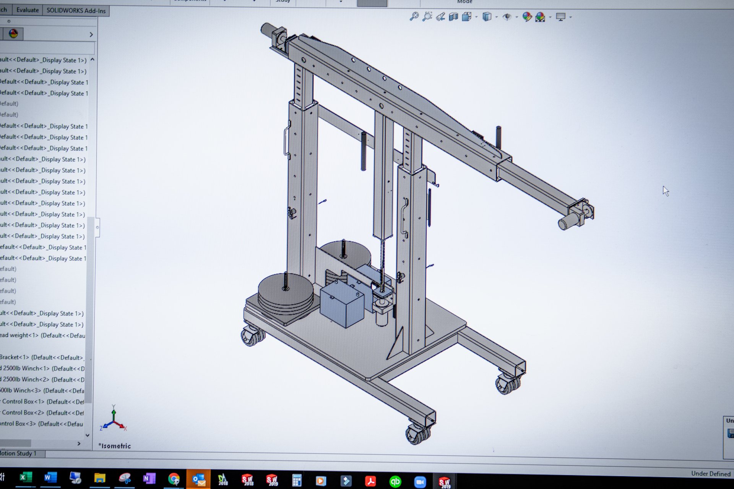Expand the Hide/Show Items dropdown arrow
The width and height of the screenshot is (734, 489).
517,16
